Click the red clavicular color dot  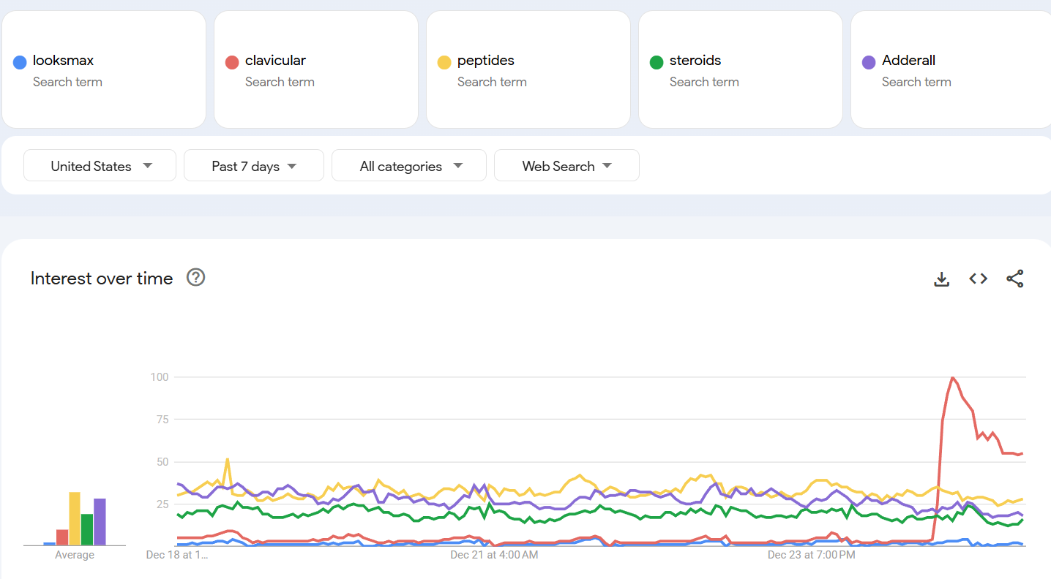232,62
